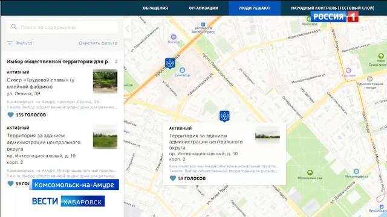387x217 pixels.
Task: Click the Яблоневый сад park icon
Action: (x=310, y=172)
